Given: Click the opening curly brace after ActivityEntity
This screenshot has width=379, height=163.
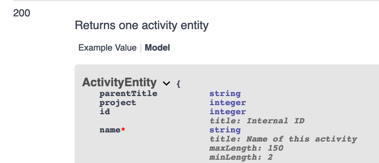Looking at the screenshot, I should coord(179,84).
